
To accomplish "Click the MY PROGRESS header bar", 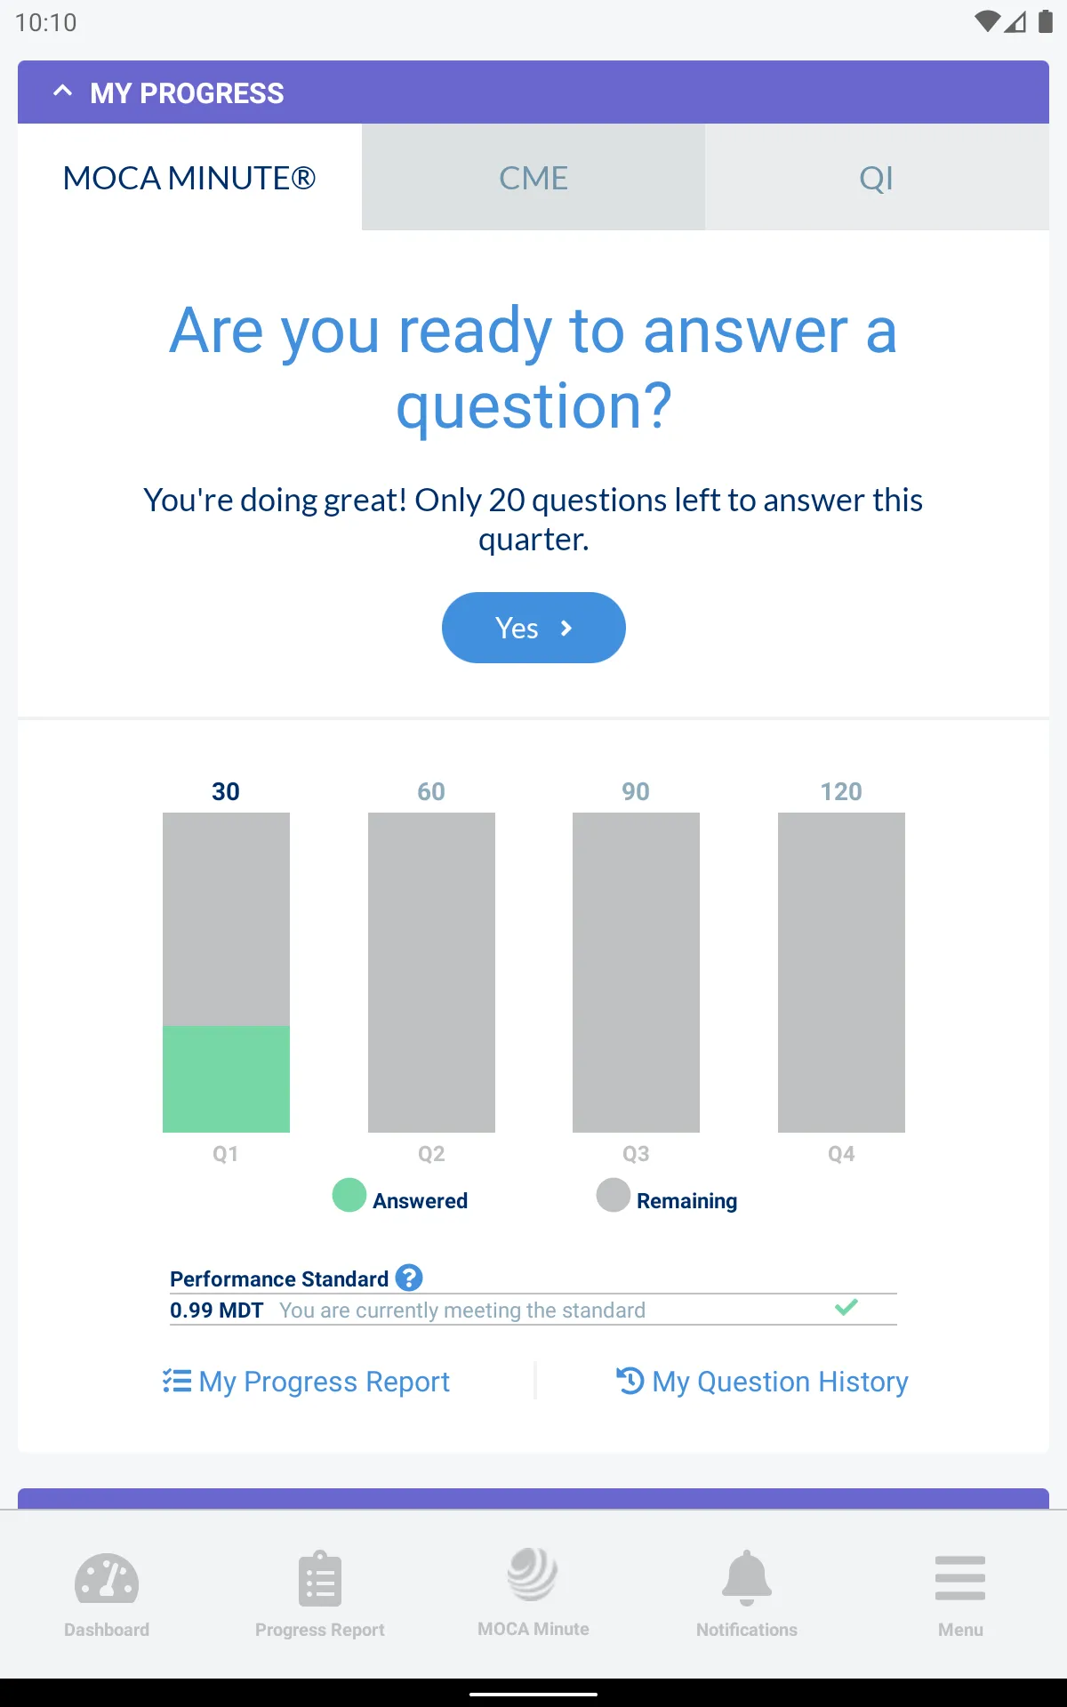I will point(533,92).
